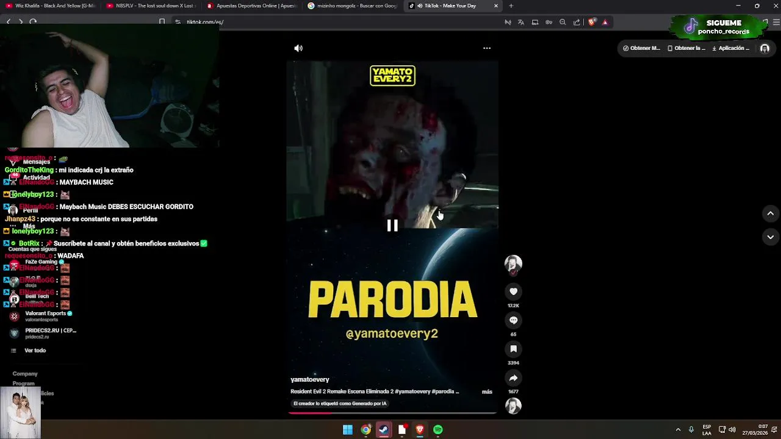
Task: Expand the caption with 'más'
Action: [x=487, y=391]
